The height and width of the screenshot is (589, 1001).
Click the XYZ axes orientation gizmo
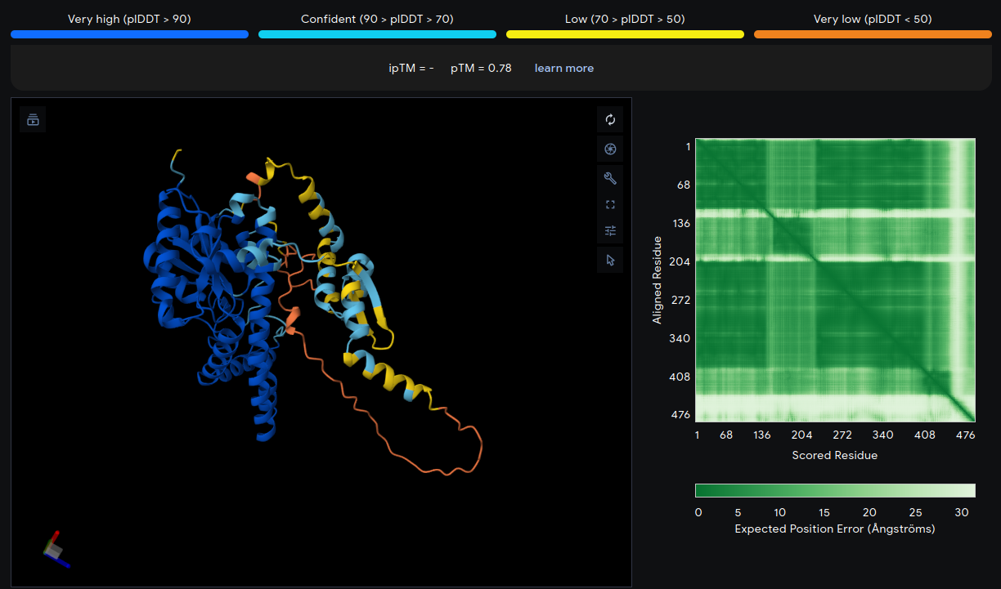[56, 550]
